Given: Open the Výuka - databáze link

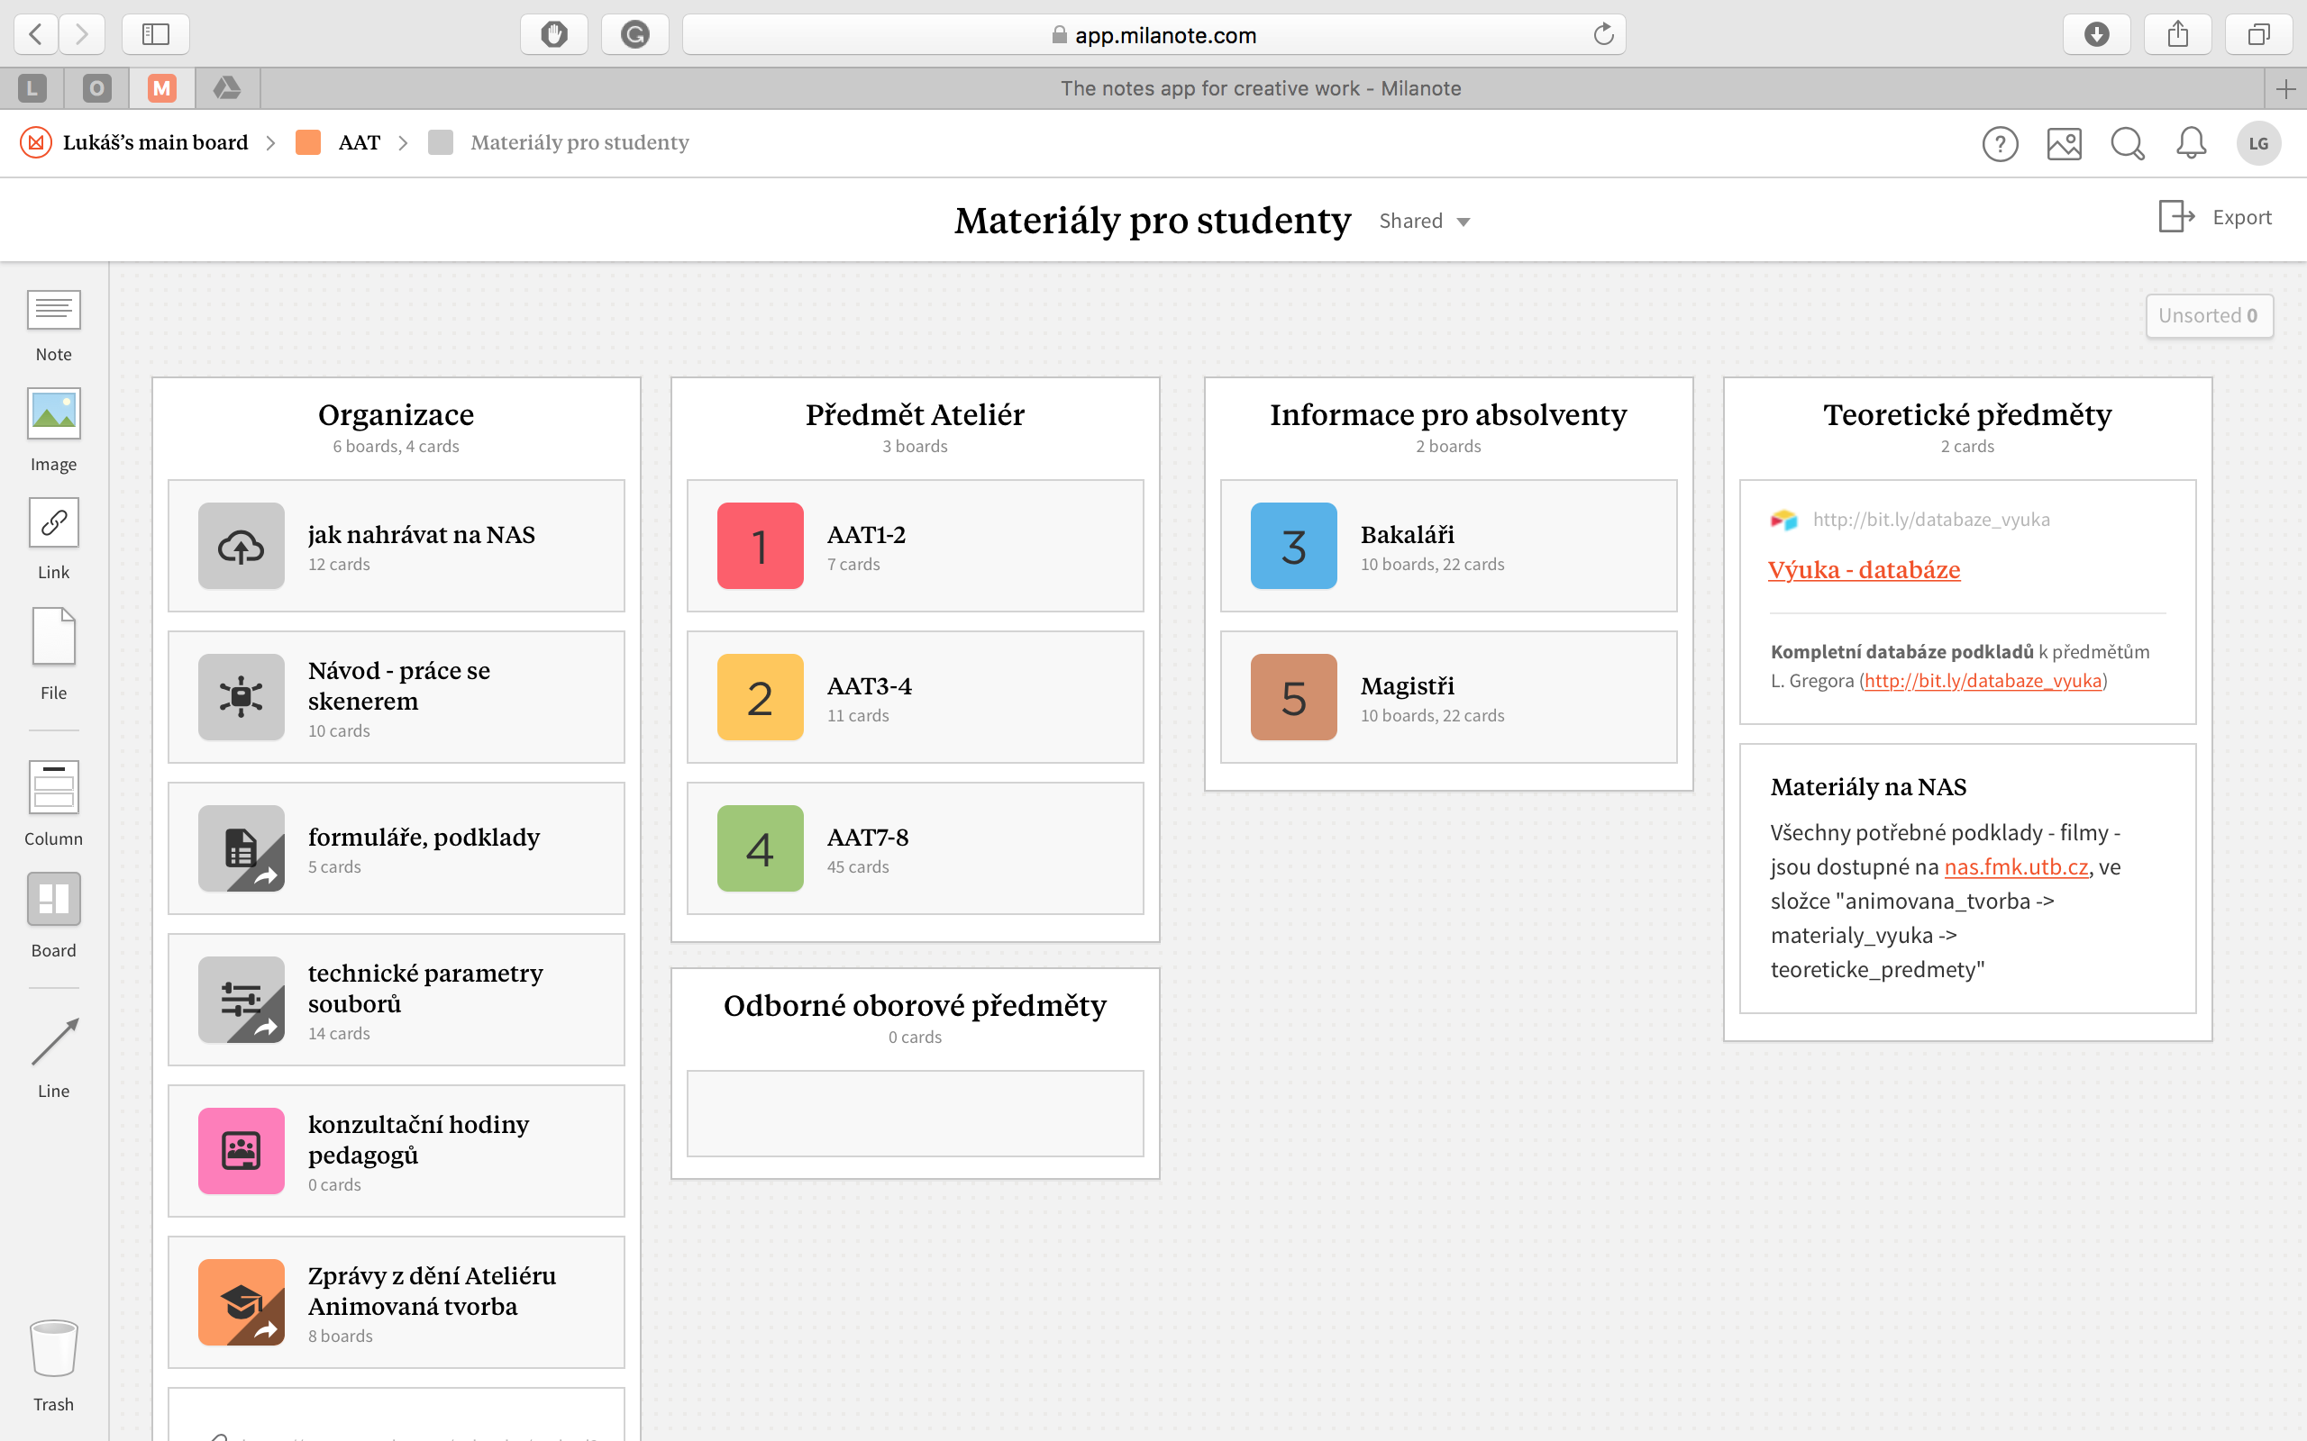Looking at the screenshot, I should click(x=1864, y=570).
